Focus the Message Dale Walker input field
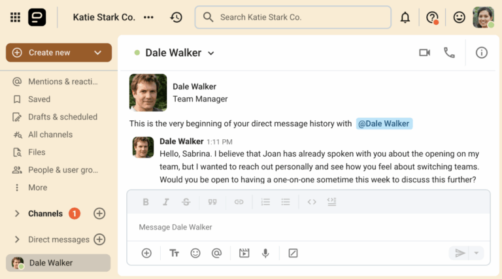 307,227
